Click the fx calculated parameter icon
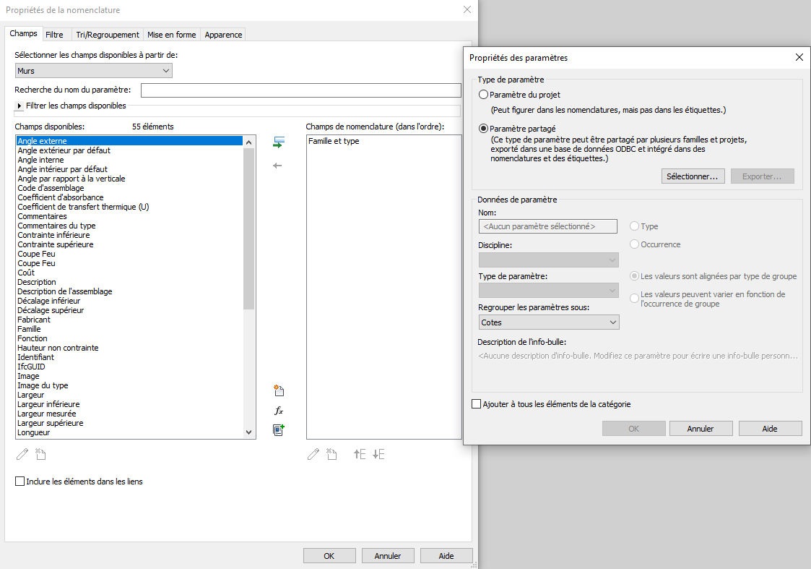The image size is (811, 569). (279, 411)
